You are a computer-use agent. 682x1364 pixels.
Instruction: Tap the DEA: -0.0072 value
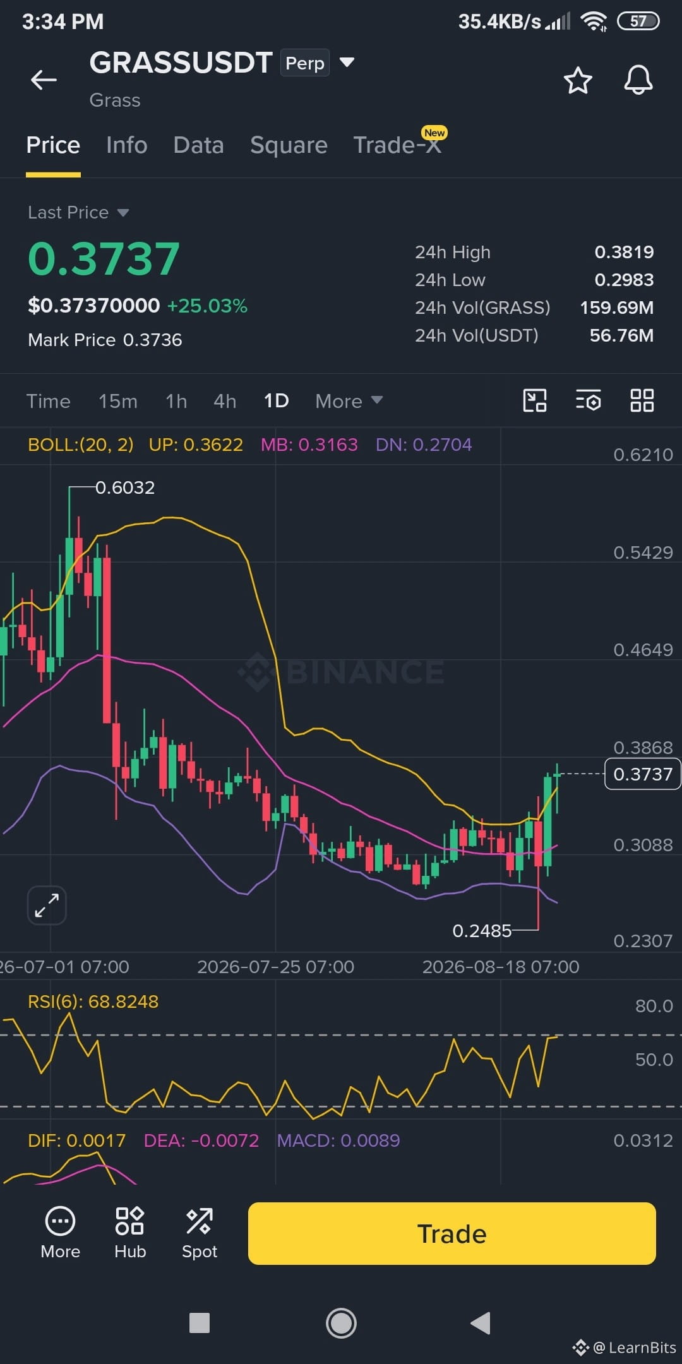pos(201,1140)
